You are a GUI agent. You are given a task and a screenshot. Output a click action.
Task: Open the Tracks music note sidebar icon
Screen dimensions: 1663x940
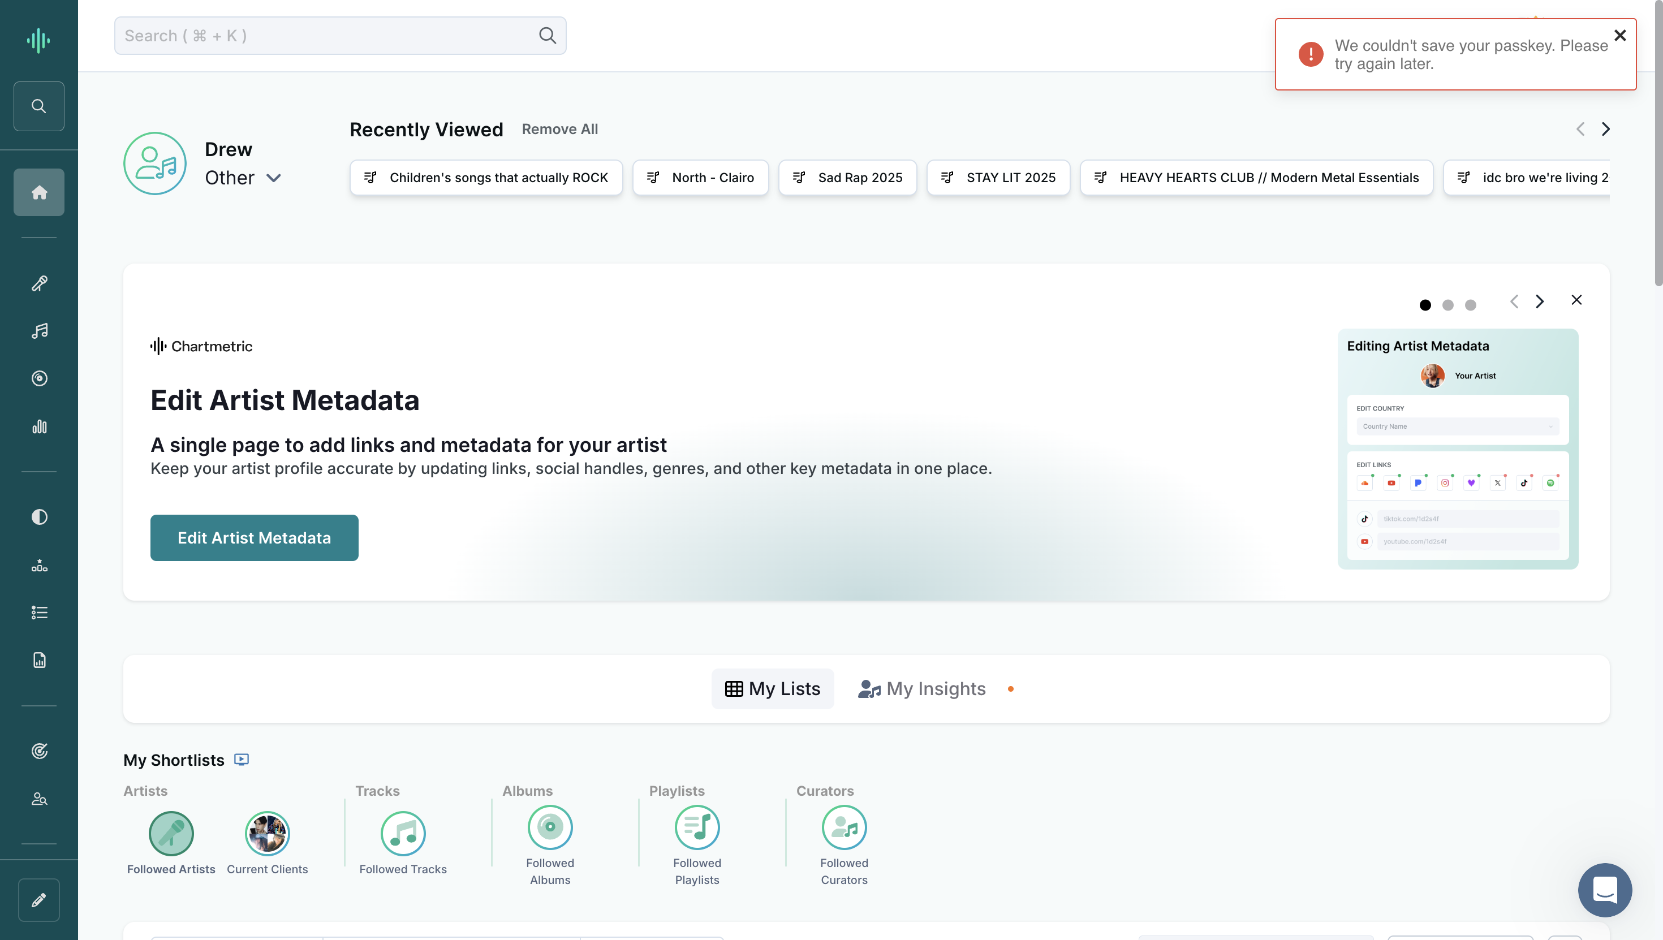[40, 331]
